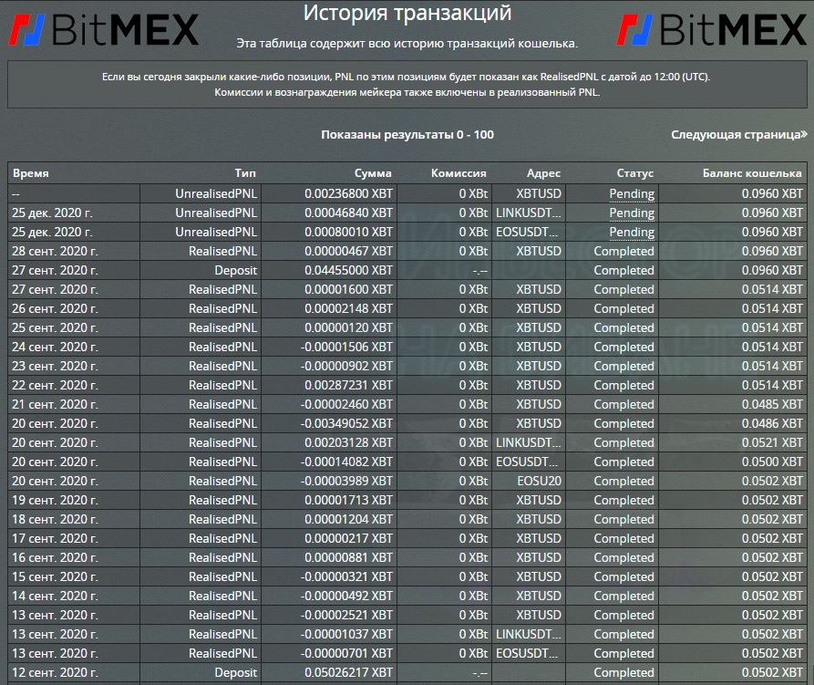This screenshot has height=685, width=814.
Task: Select amount -0.00349052 XBT
Action: (346, 423)
